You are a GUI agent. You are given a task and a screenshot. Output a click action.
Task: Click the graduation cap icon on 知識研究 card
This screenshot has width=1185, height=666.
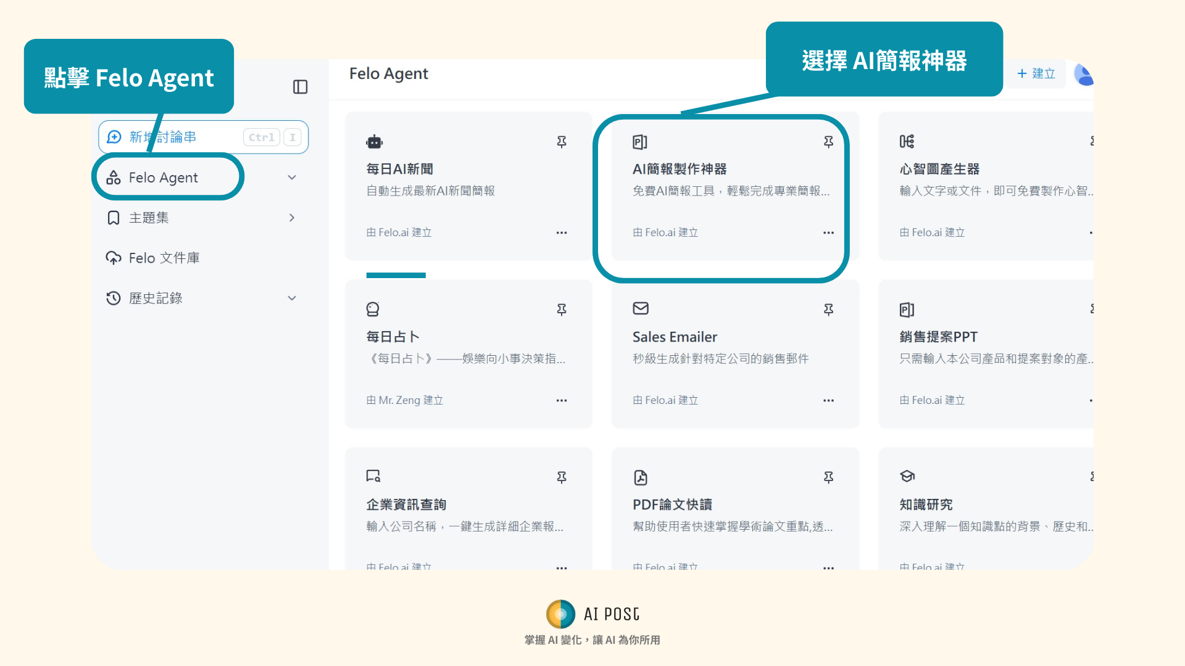click(x=907, y=476)
